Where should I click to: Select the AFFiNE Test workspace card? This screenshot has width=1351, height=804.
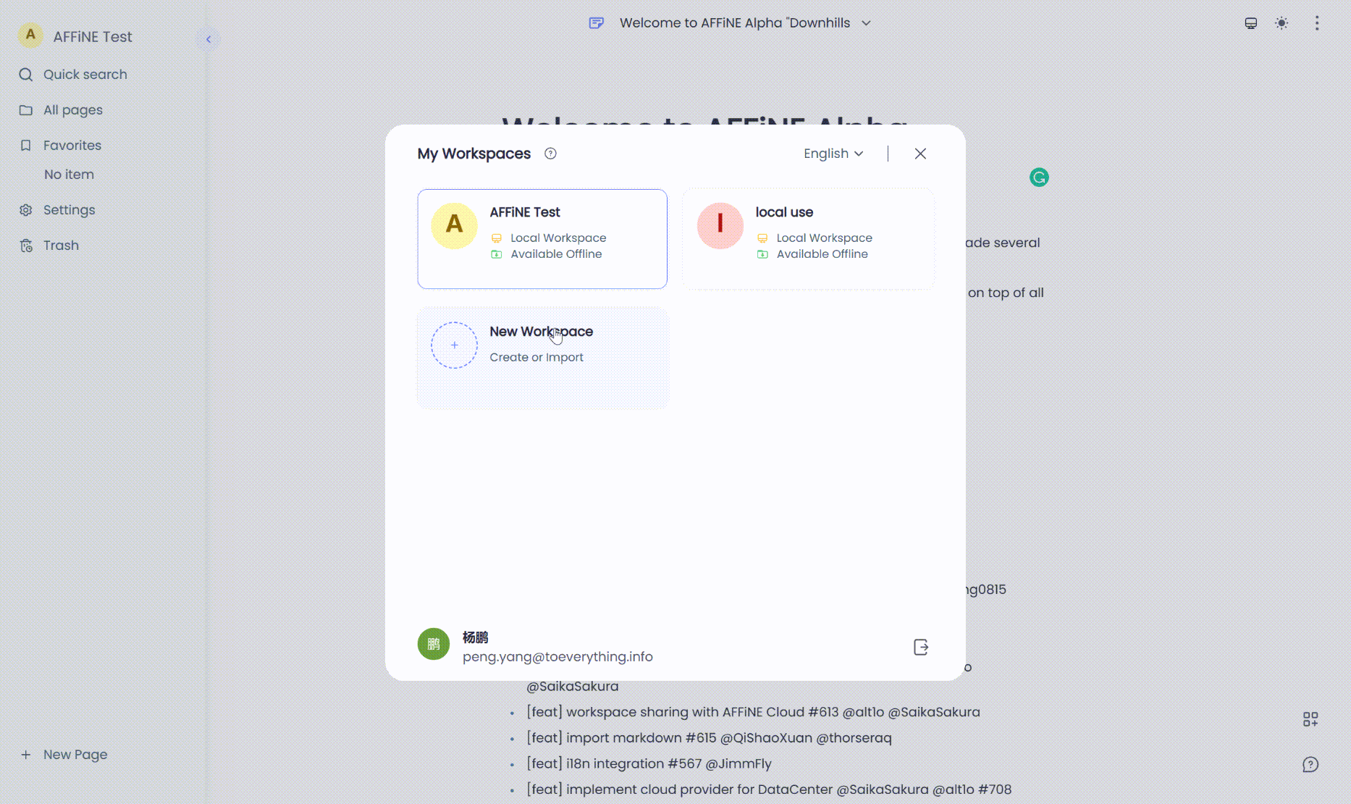coord(542,239)
